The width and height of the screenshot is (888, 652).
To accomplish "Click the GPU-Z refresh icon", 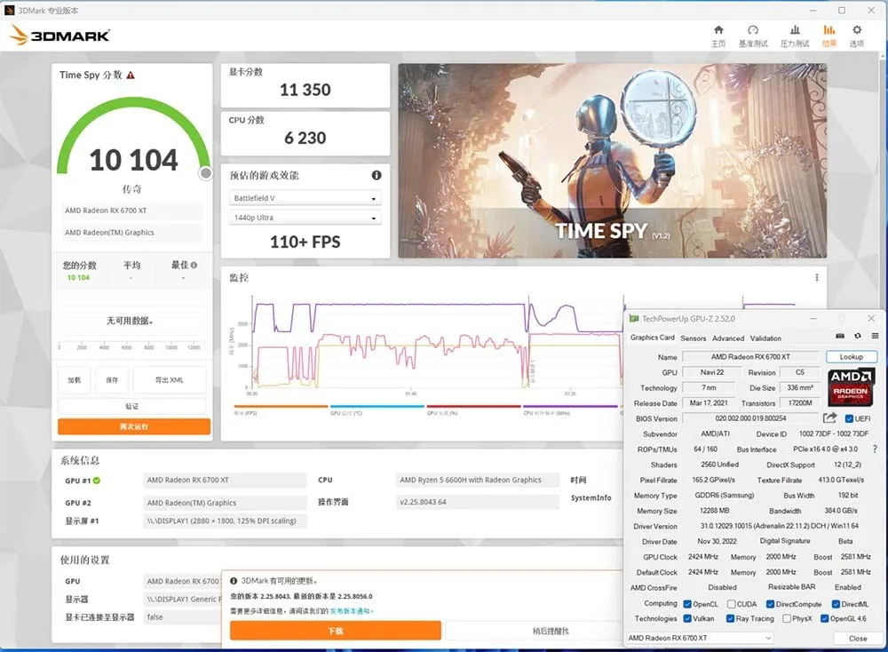I will click(x=857, y=337).
